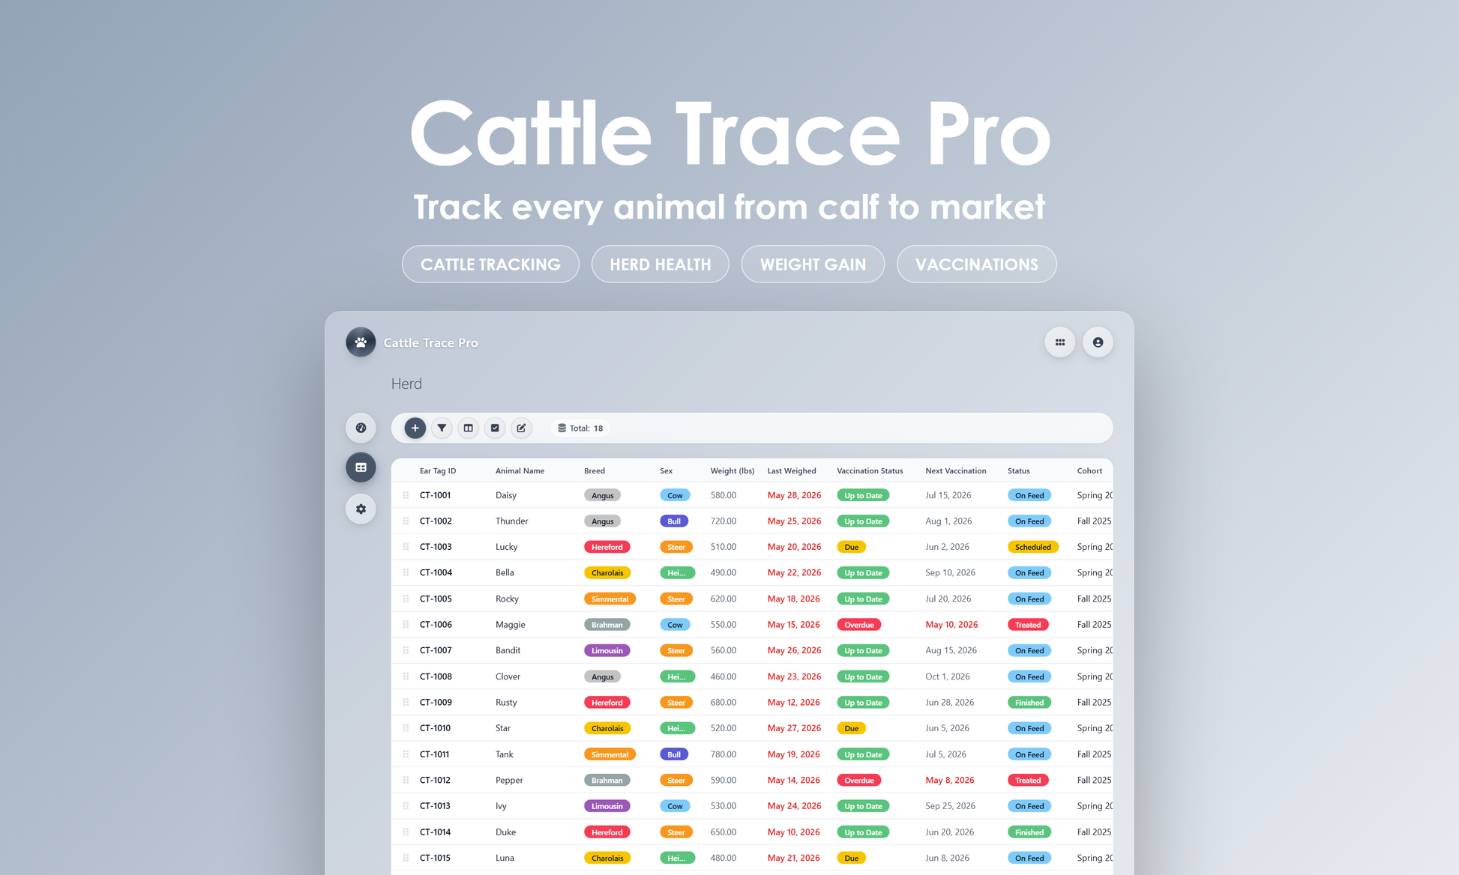Sort by Animal Name column header
Viewport: 1459px width, 875px height.
(520, 470)
